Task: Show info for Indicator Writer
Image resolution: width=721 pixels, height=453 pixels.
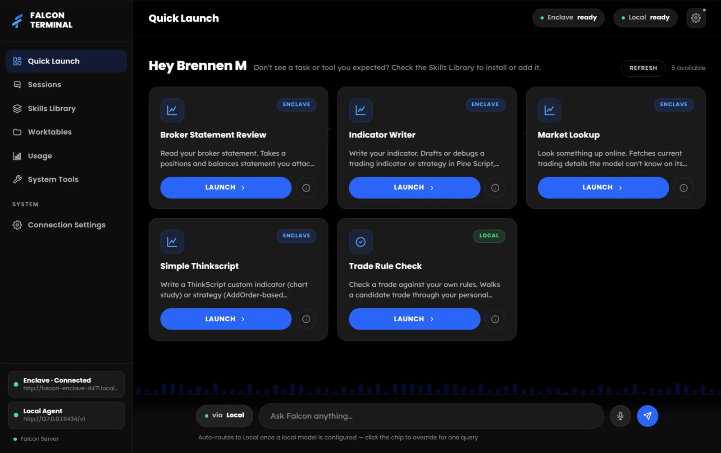Action: pyautogui.click(x=495, y=188)
